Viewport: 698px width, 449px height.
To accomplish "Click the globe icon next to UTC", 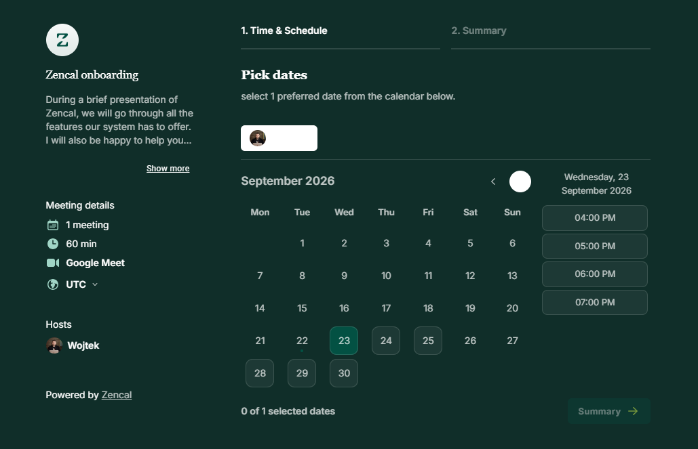I will (x=52, y=284).
